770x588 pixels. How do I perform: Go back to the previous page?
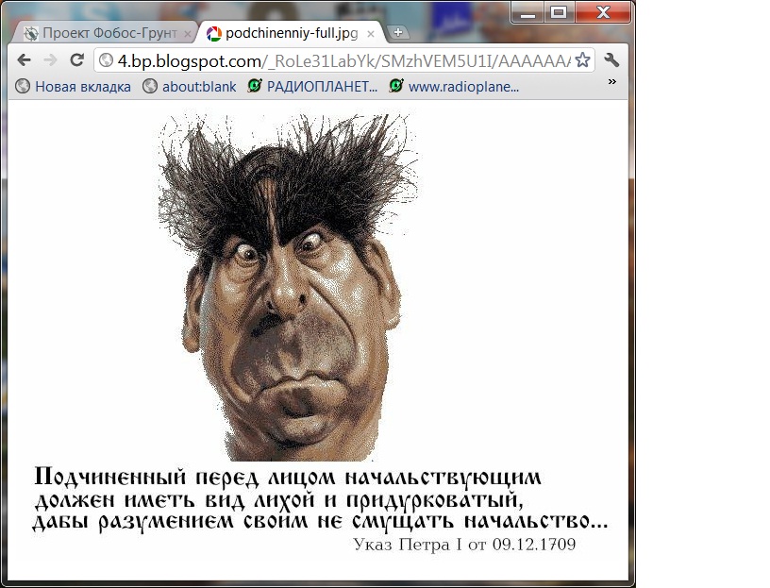point(24,59)
